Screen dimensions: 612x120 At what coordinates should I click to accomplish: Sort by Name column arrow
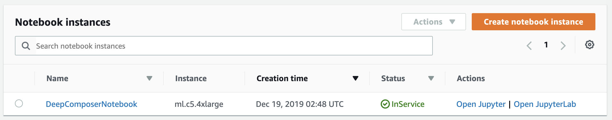click(149, 78)
